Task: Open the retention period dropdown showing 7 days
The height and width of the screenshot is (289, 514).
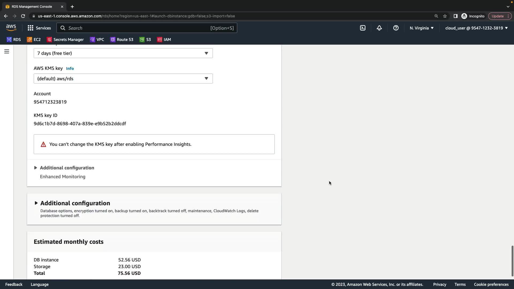Action: [x=123, y=53]
